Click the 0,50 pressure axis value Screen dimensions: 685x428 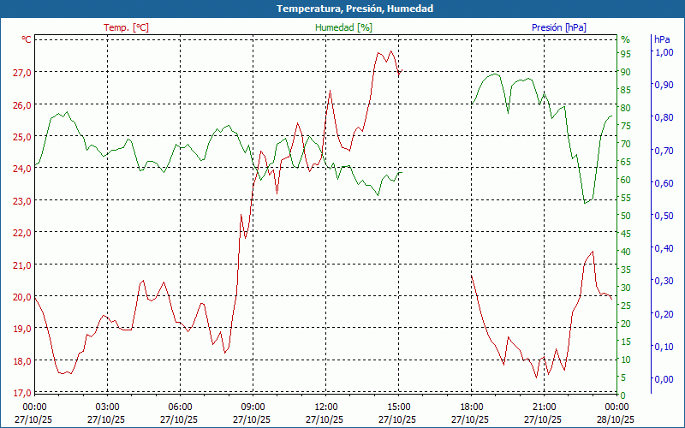tap(664, 216)
